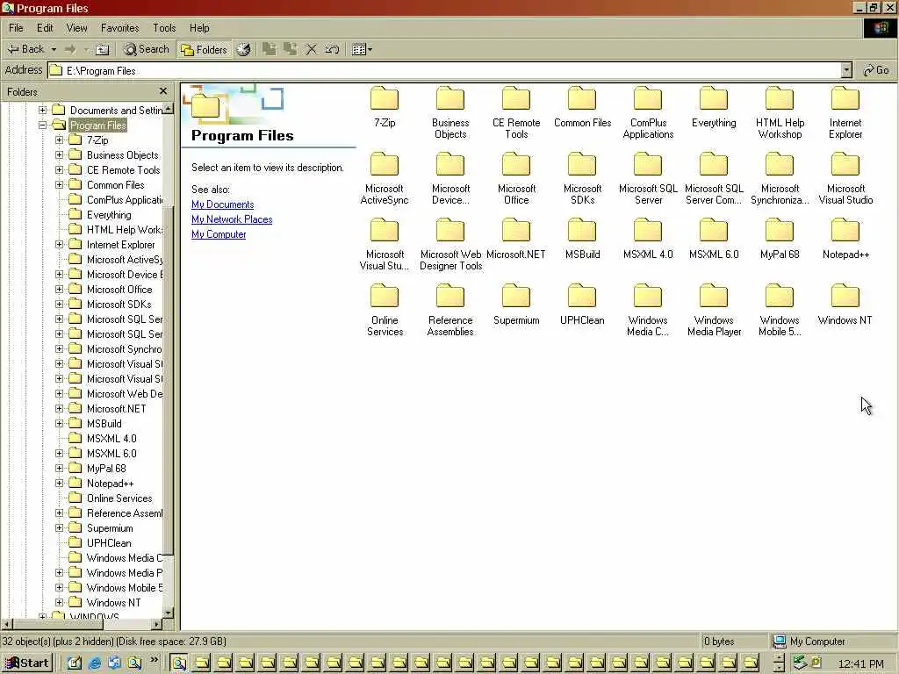Select the Microsoft SDKs folder in the file pane
The width and height of the screenshot is (899, 674).
coord(582,178)
